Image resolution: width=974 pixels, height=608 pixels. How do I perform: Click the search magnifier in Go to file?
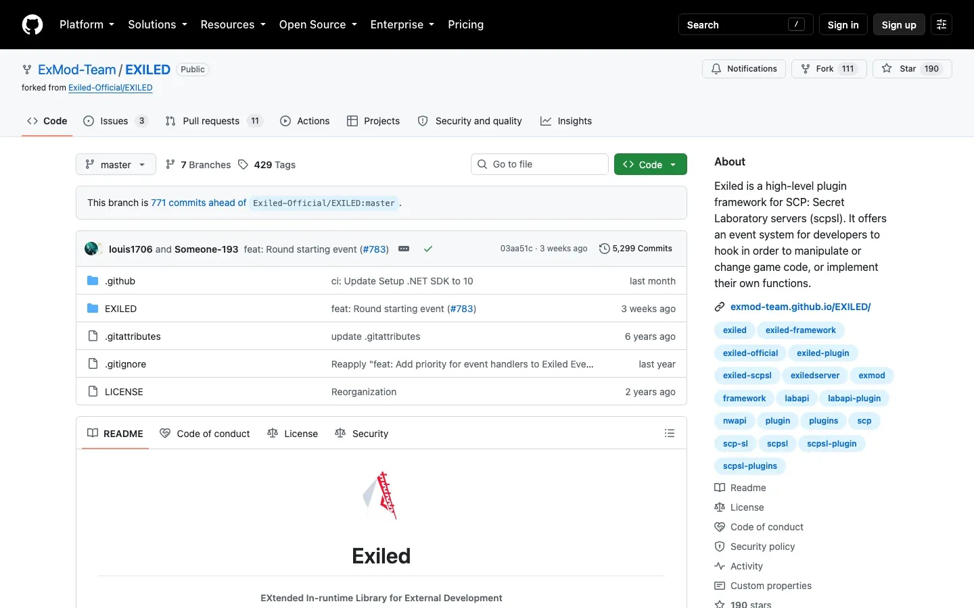[482, 164]
